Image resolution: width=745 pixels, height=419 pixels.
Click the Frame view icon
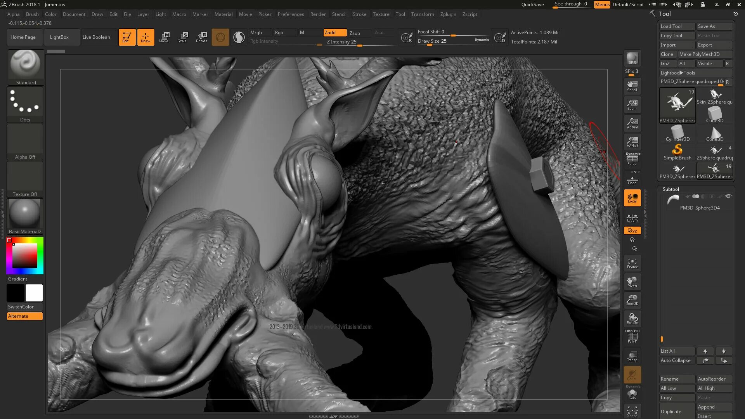(x=632, y=263)
